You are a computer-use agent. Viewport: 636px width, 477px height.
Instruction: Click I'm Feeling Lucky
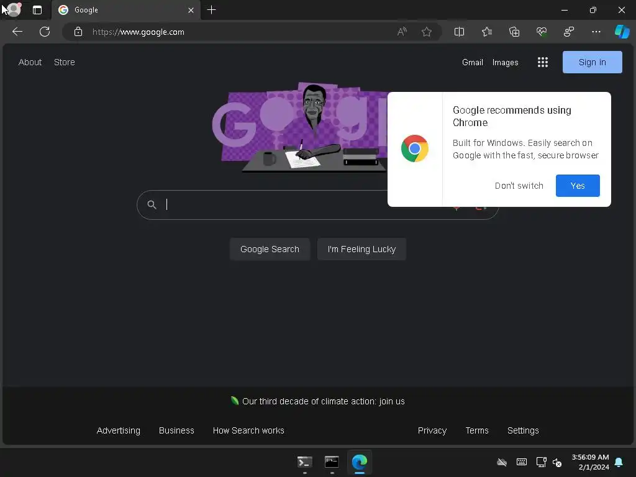[x=361, y=249]
